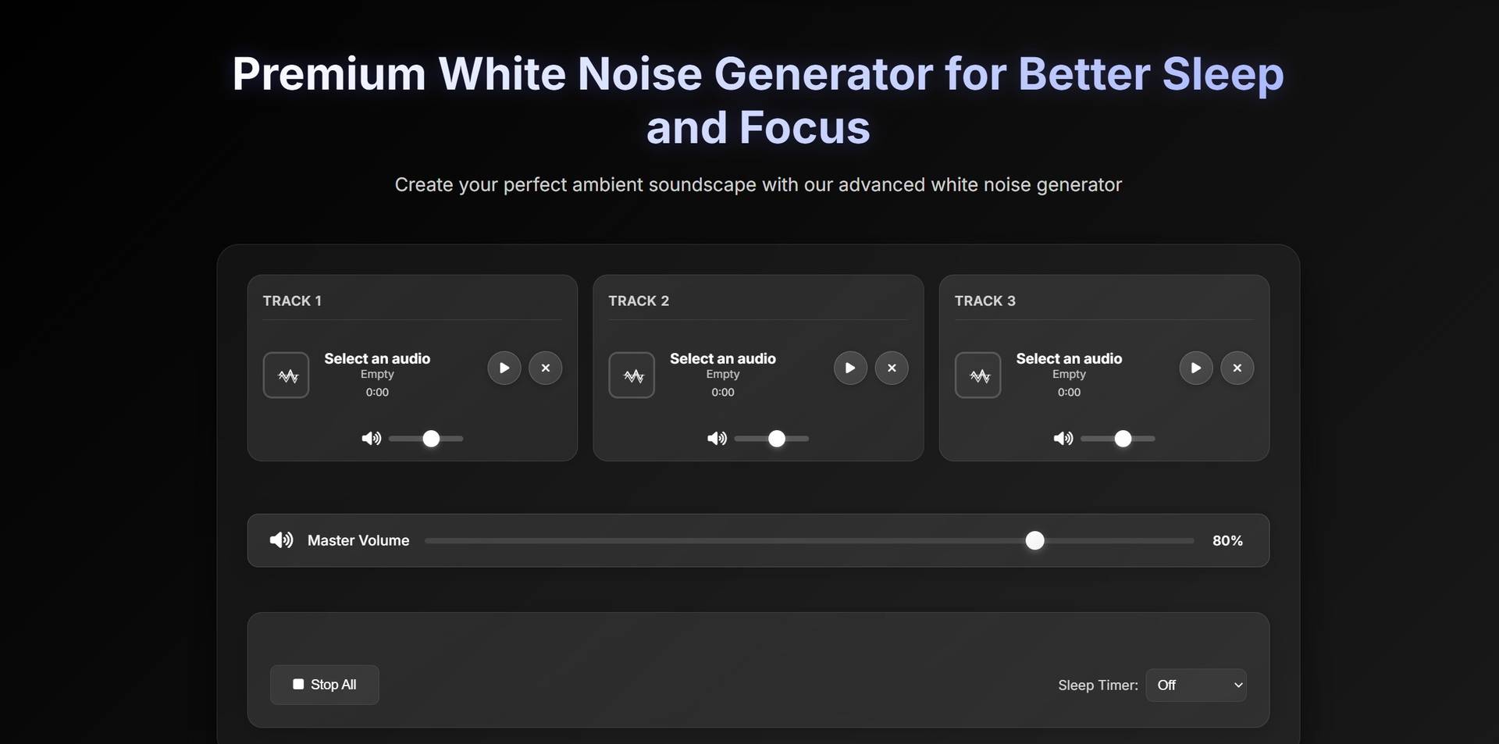1499x744 pixels.
Task: Play Track 2
Action: (849, 367)
